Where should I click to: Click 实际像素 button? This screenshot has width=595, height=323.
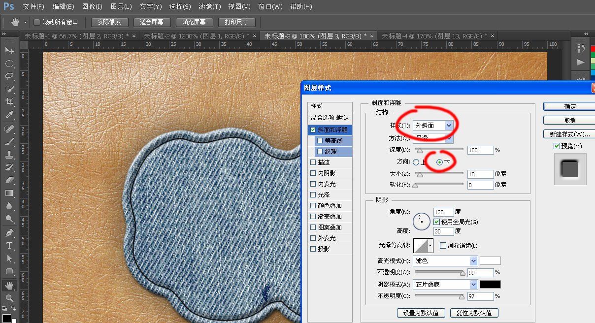(109, 22)
